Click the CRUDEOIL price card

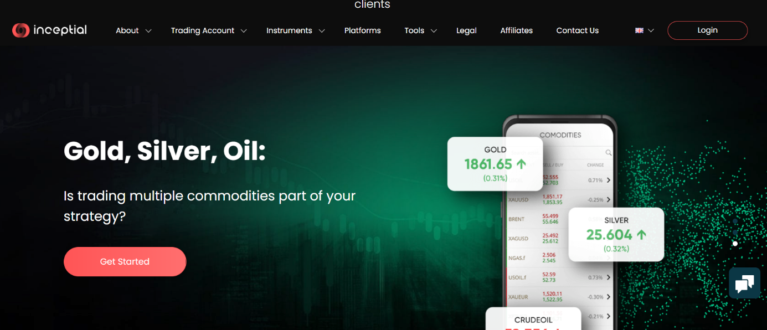pos(533,319)
